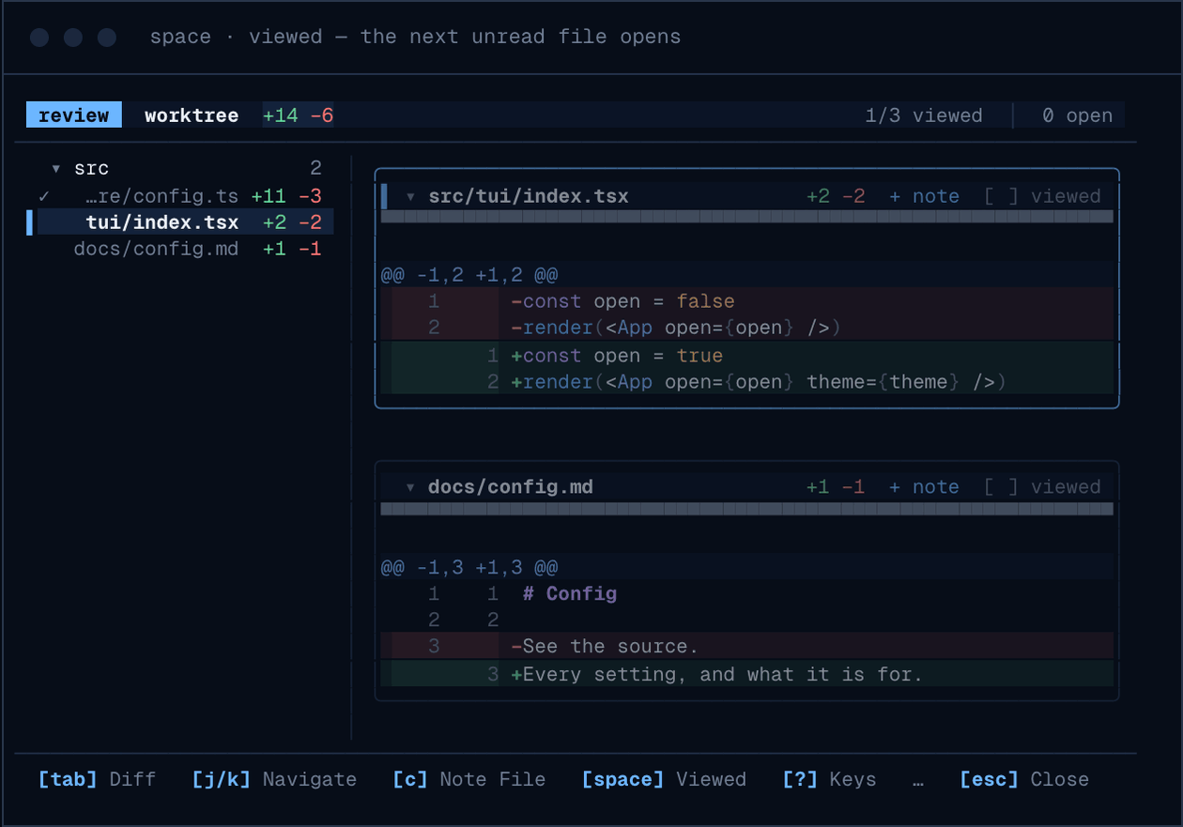This screenshot has width=1183, height=827.
Task: Click hunk header @@ -1,3 +1,3 @@
Action: coord(469,567)
